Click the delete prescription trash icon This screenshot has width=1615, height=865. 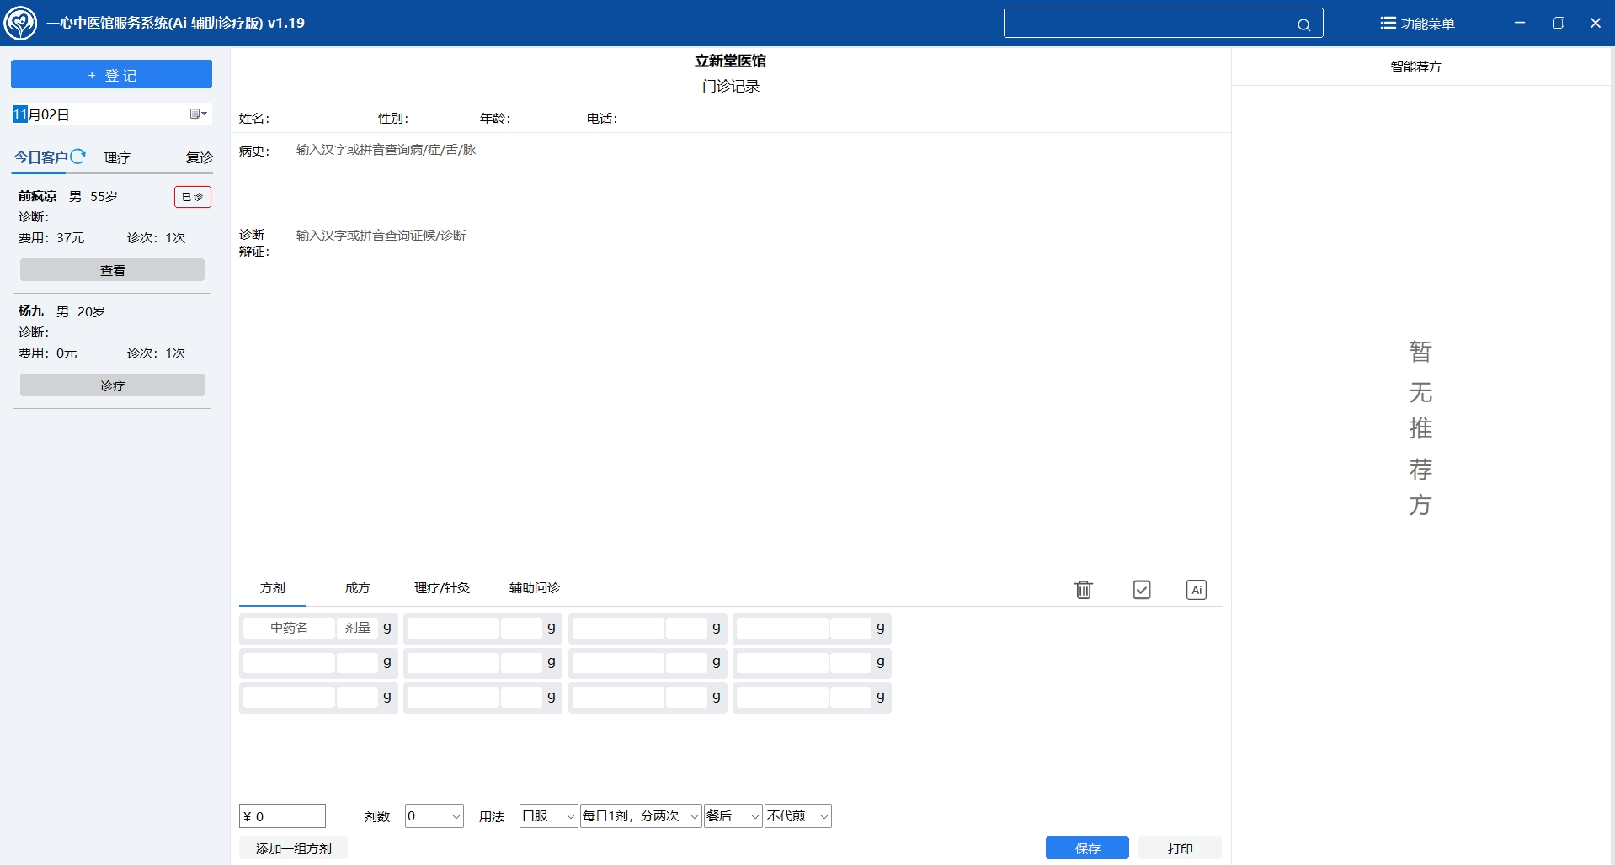coord(1083,589)
